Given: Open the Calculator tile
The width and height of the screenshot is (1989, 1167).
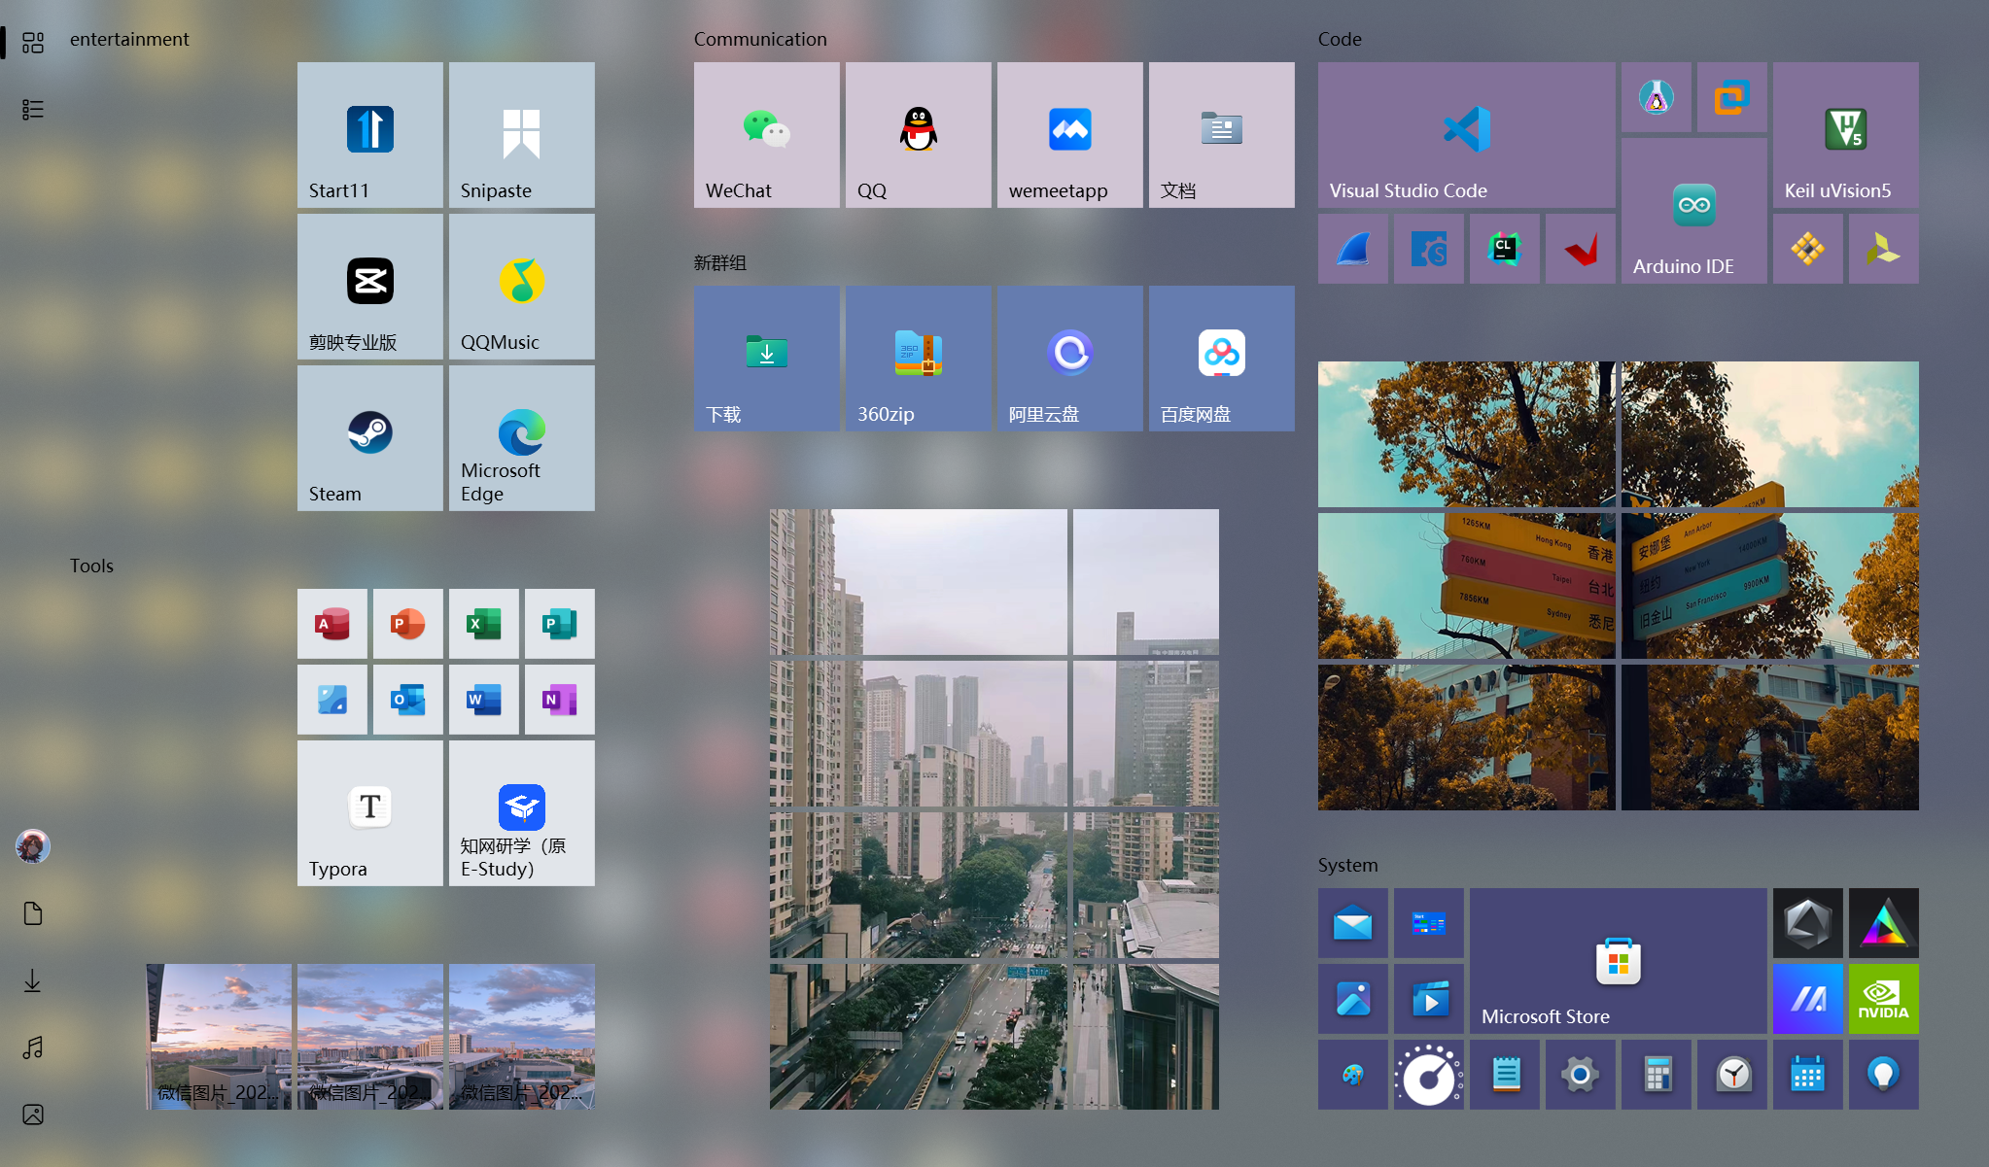Looking at the screenshot, I should [1656, 1075].
